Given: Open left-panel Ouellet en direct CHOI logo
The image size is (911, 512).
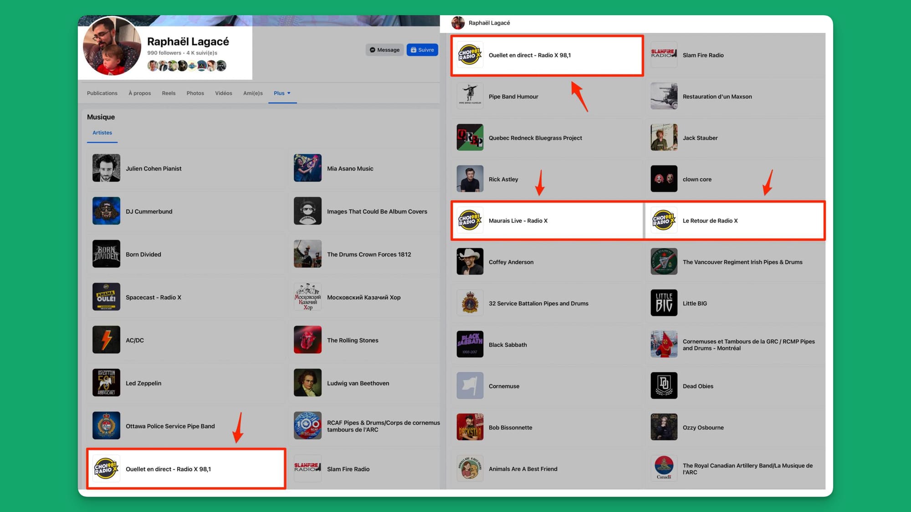Looking at the screenshot, I should pyautogui.click(x=106, y=468).
